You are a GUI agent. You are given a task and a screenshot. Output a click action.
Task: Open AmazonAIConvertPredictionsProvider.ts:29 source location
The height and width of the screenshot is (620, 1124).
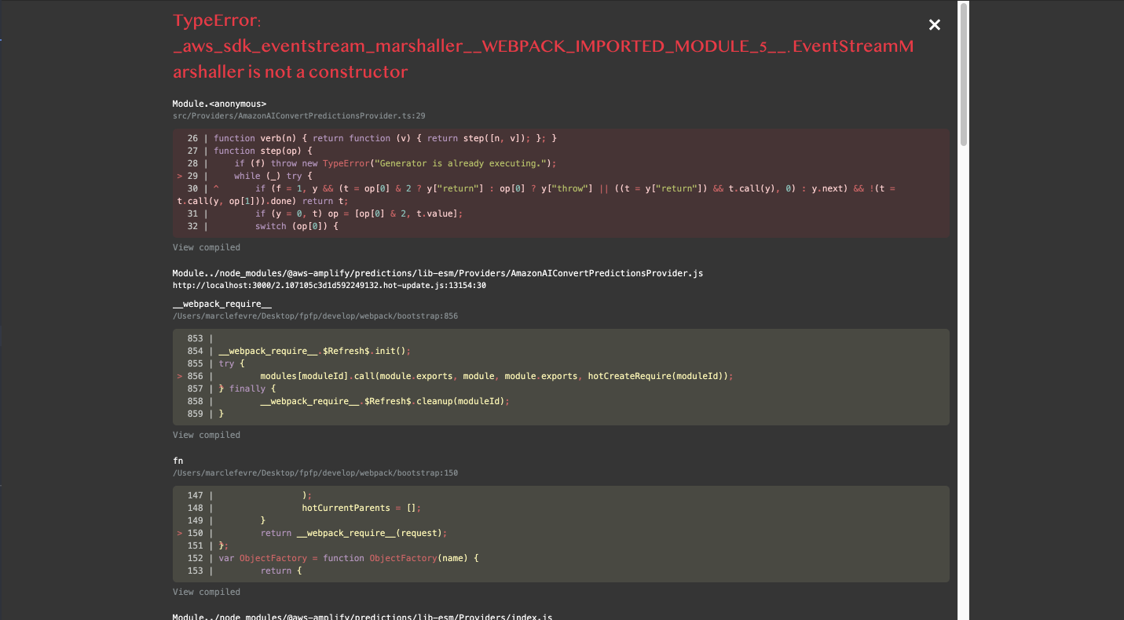click(x=298, y=115)
